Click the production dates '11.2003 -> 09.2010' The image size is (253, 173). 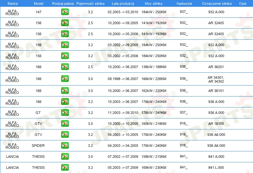tap(123, 113)
